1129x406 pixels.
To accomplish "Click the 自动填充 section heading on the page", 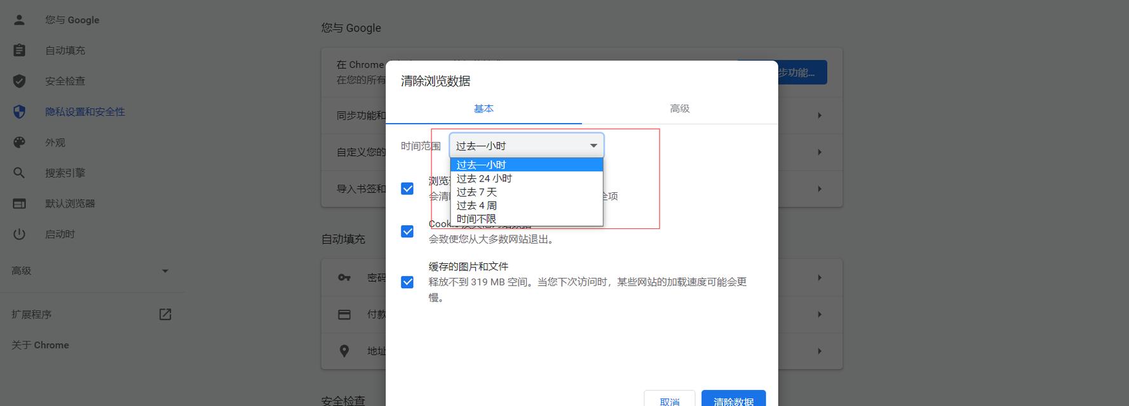I will pos(343,239).
